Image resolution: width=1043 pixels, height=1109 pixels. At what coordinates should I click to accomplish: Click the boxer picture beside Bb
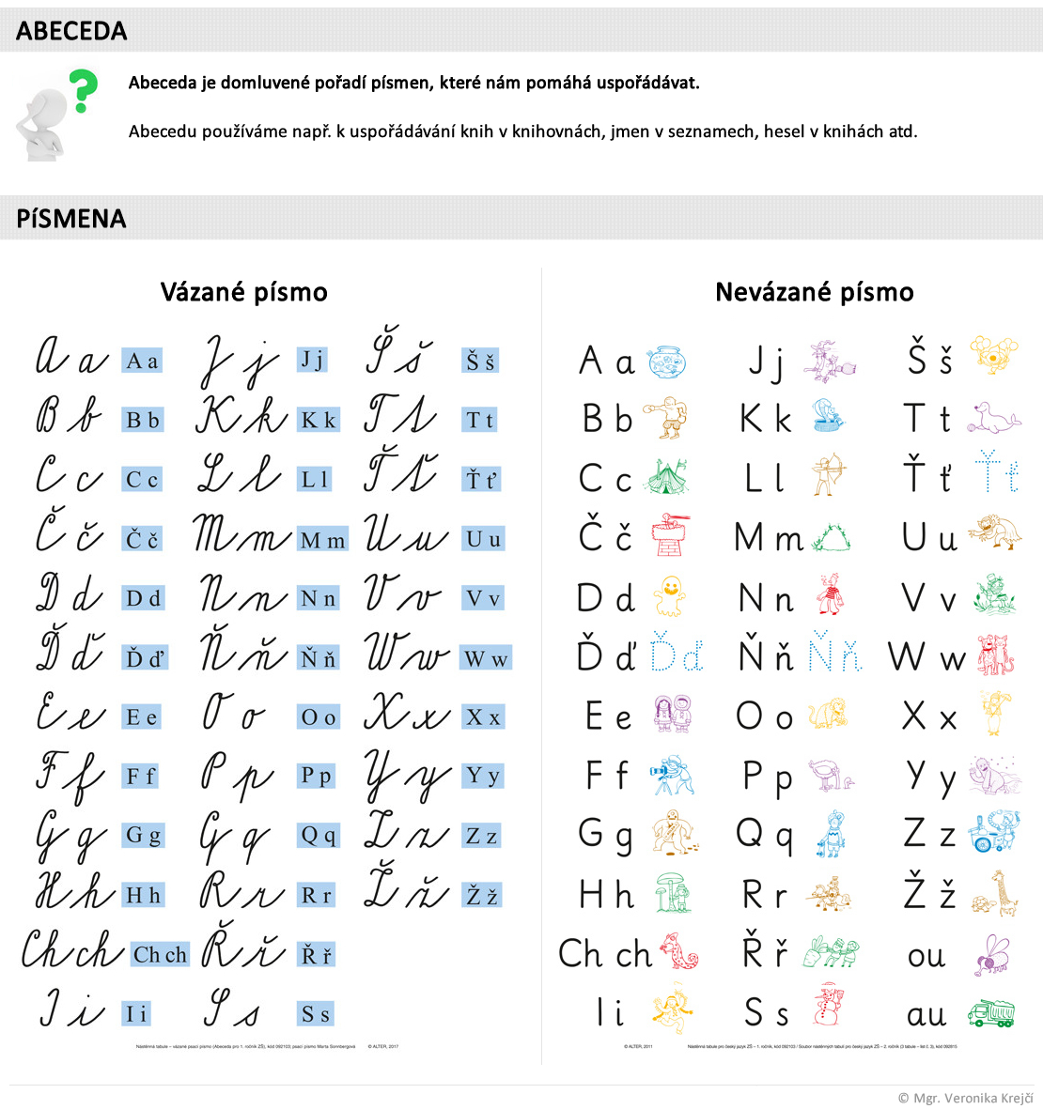pyautogui.click(x=665, y=418)
